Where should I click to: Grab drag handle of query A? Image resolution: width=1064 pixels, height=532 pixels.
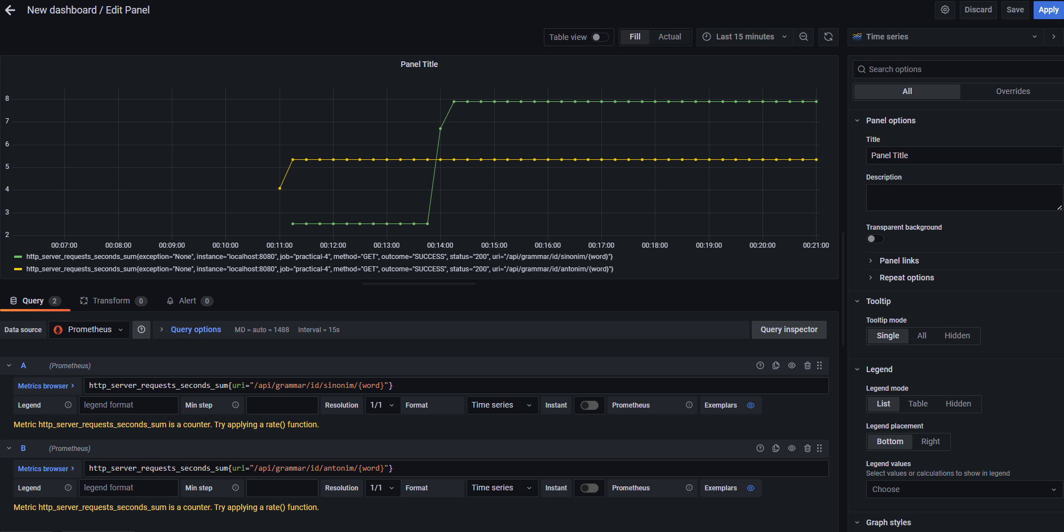(819, 365)
